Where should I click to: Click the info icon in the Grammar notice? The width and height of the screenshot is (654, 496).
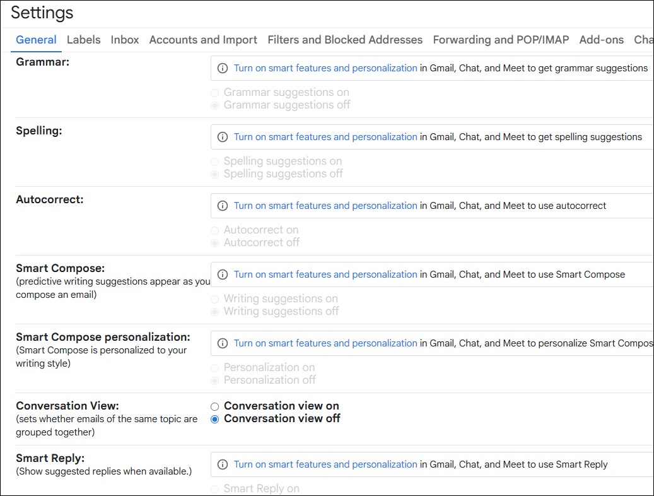(x=223, y=68)
